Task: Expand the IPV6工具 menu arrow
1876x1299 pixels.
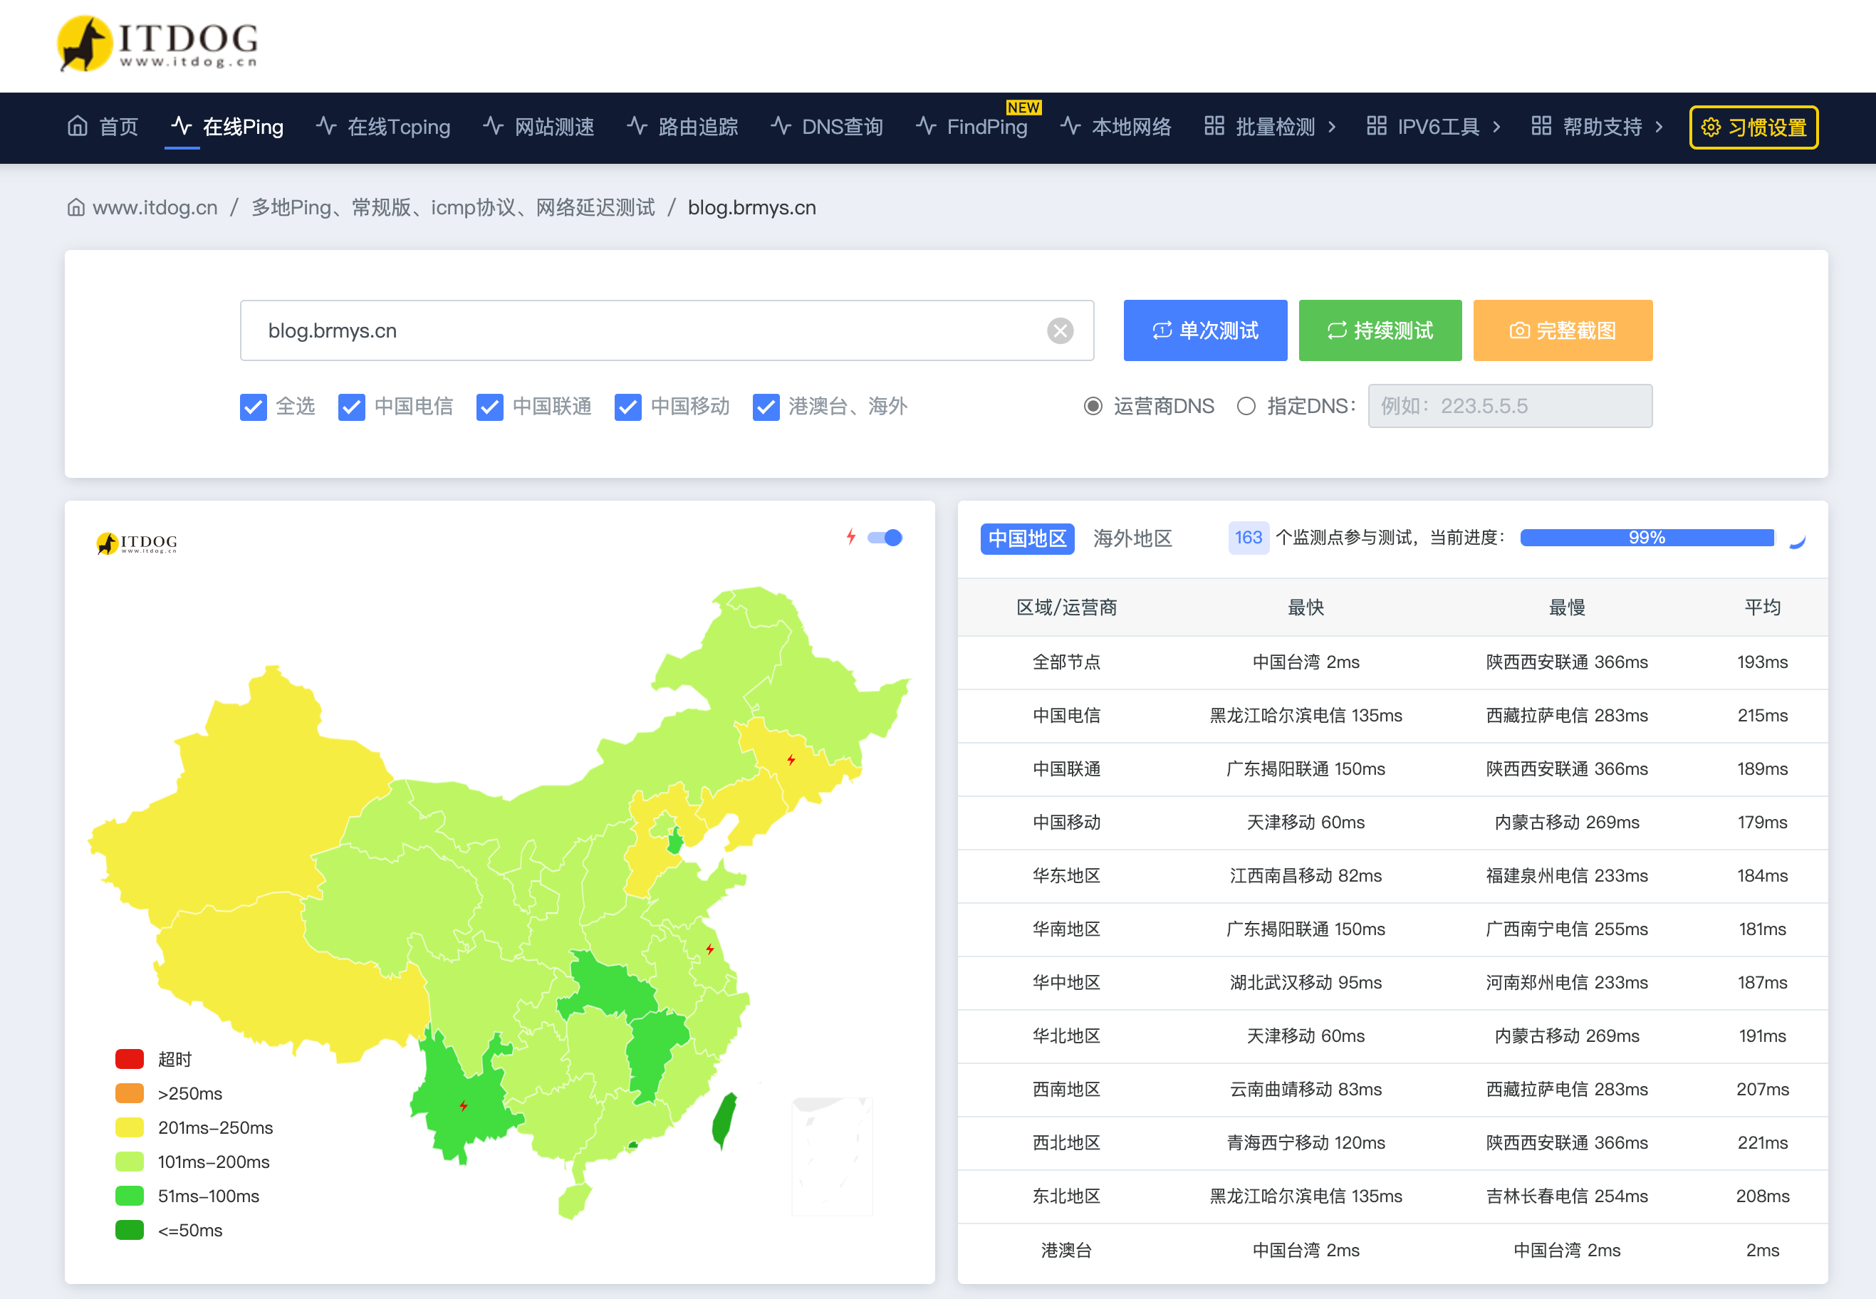Action: (x=1496, y=127)
